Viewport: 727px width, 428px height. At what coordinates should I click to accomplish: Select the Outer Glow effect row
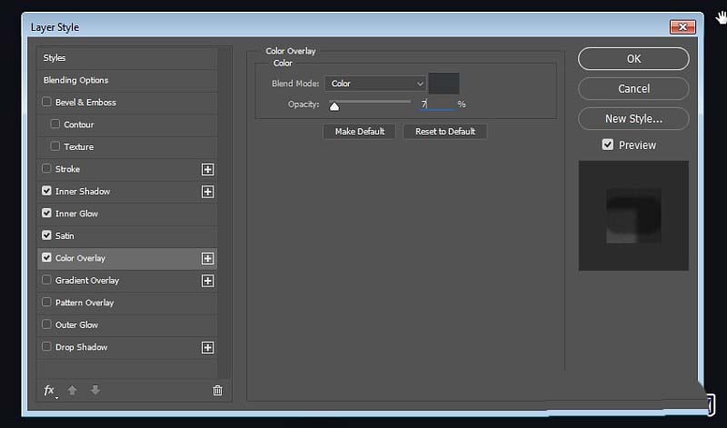[x=126, y=325]
